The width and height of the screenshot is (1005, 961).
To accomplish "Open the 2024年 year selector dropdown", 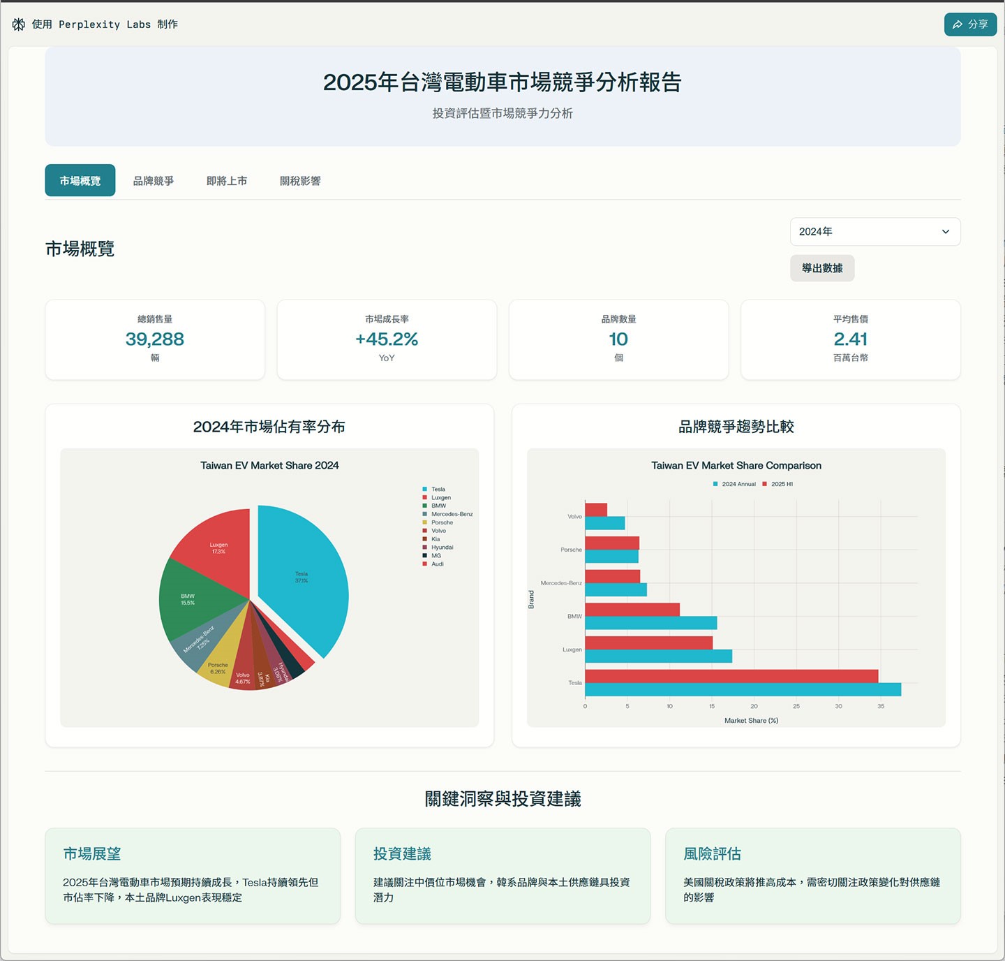I will pos(874,231).
